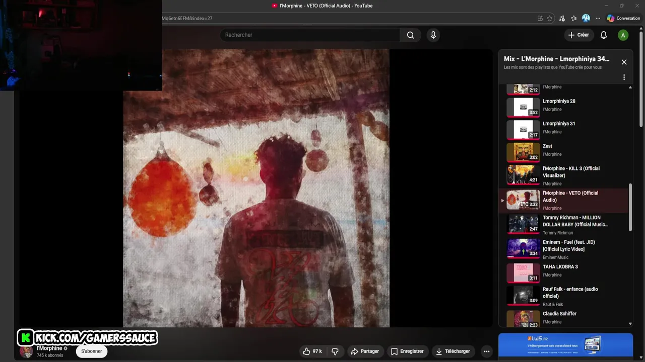Like the video with 97 k likes
Viewport: 645px width, 362px height.
[312, 351]
